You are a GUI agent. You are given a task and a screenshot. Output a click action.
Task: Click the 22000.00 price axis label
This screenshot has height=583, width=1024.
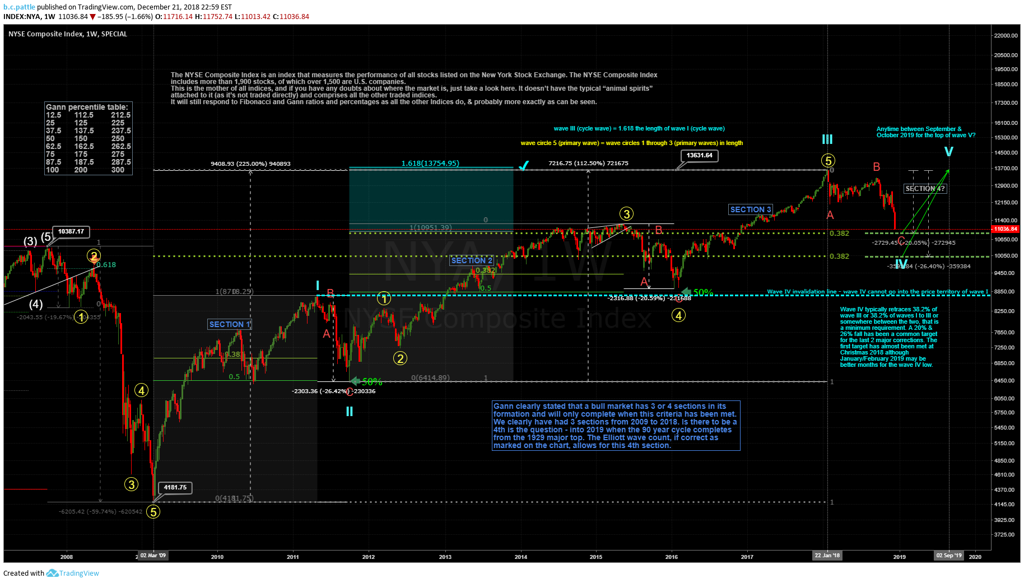point(1006,36)
